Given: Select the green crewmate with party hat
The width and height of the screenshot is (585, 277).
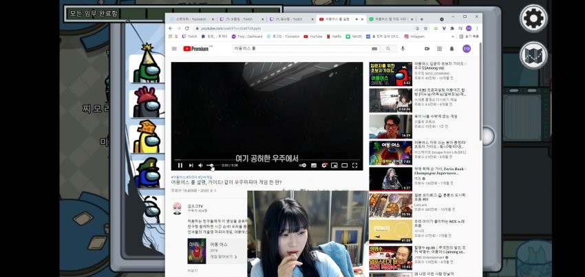Looking at the screenshot, I should (x=147, y=64).
